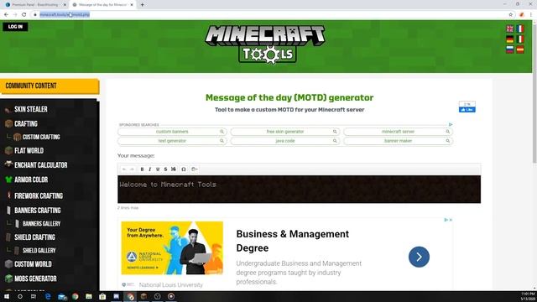The image size is (537, 302).
Task: Open Mobs Generator tool
Action: click(x=35, y=279)
